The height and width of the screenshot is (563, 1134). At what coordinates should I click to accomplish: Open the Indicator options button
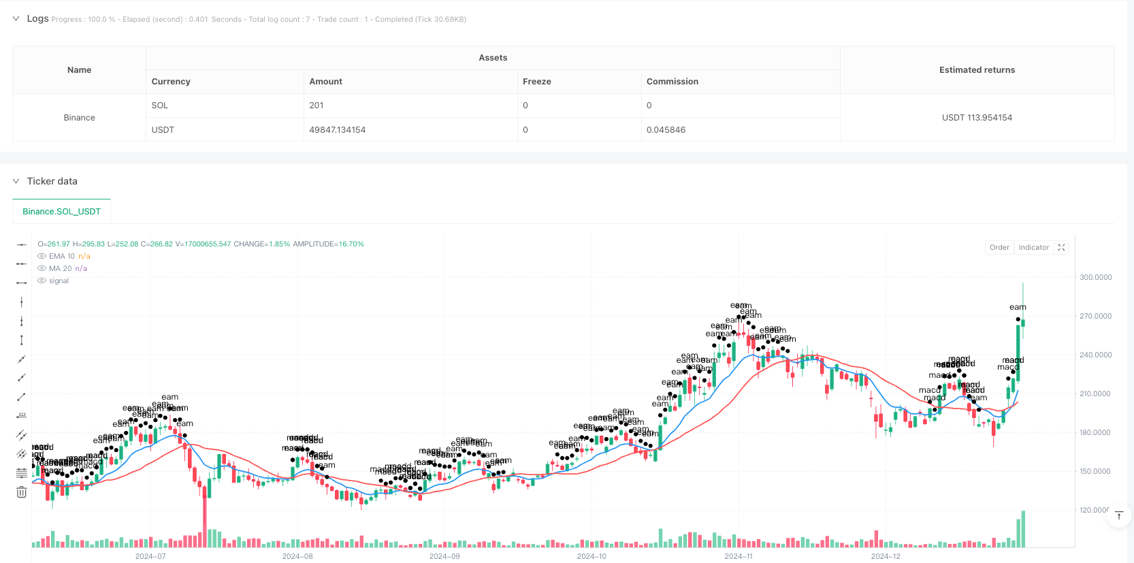pos(1033,247)
